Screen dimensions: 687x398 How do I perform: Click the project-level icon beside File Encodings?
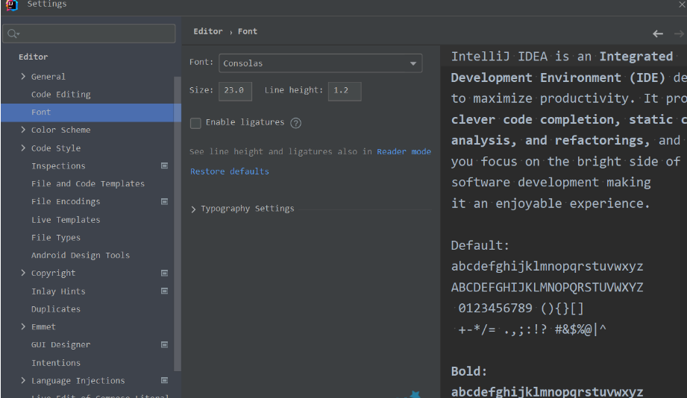164,201
